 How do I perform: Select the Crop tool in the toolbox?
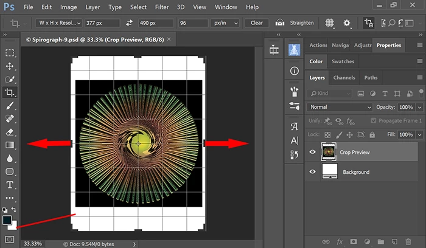pos(10,92)
